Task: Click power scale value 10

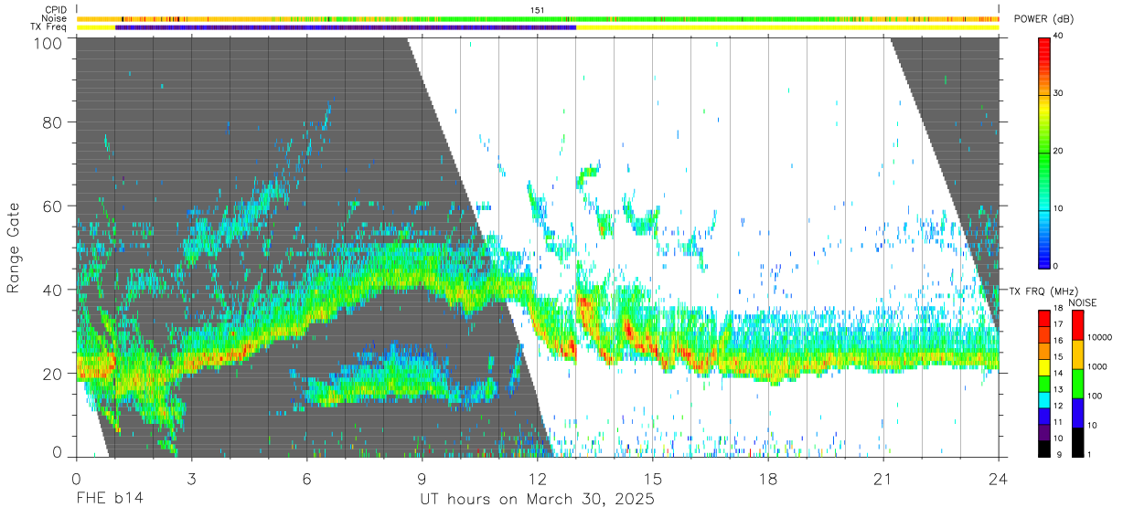Action: coord(1060,209)
